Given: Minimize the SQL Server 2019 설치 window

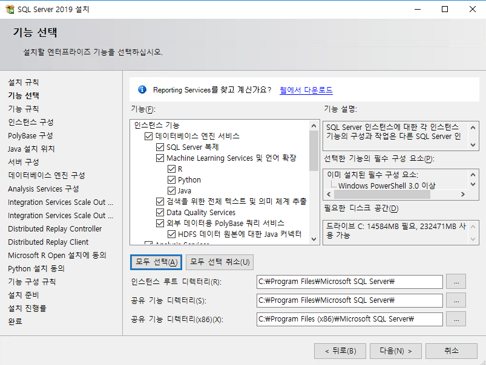Looking at the screenshot, I should click(x=418, y=9).
